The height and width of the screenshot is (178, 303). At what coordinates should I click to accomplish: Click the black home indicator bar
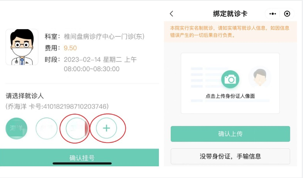[x=82, y=163]
